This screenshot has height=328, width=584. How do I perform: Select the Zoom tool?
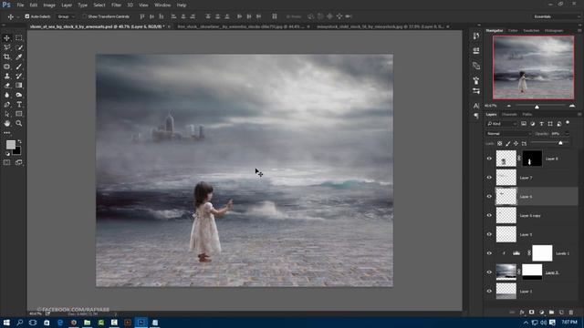coord(19,123)
